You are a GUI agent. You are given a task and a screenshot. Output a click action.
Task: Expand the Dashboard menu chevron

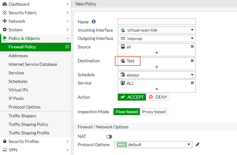[x=68, y=4]
